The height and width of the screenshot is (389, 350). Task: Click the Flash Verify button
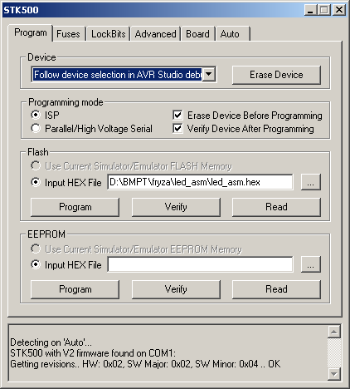(176, 207)
